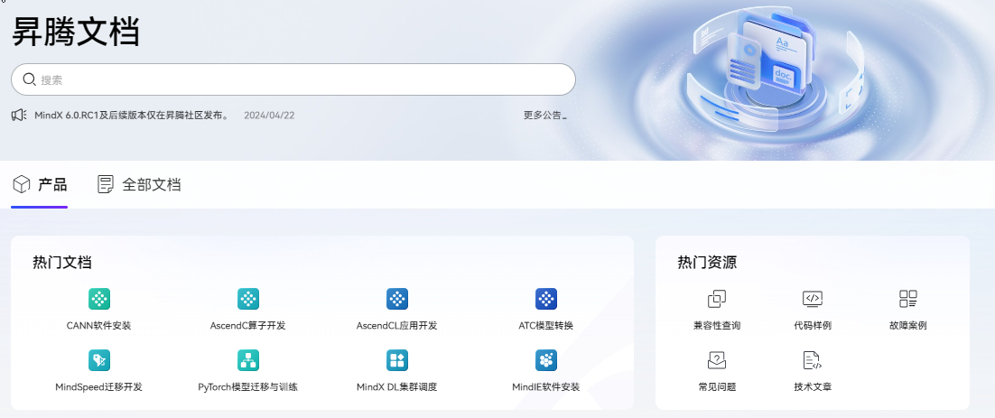Click the magnifier search icon

point(29,79)
